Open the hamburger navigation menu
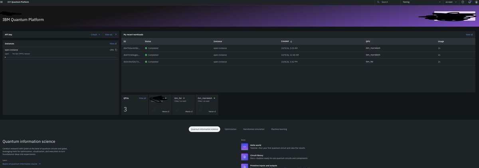The height and width of the screenshot is (168, 479). tap(2, 2)
